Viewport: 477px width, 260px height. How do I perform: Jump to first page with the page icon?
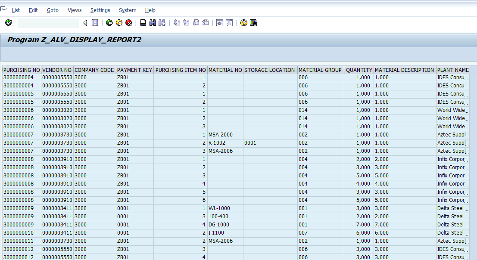pyautogui.click(x=177, y=22)
